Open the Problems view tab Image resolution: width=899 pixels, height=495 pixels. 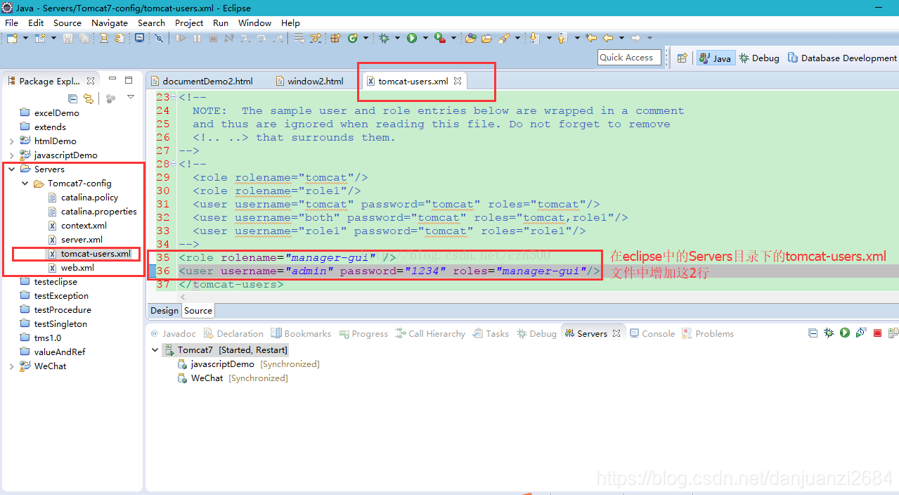[708, 333]
